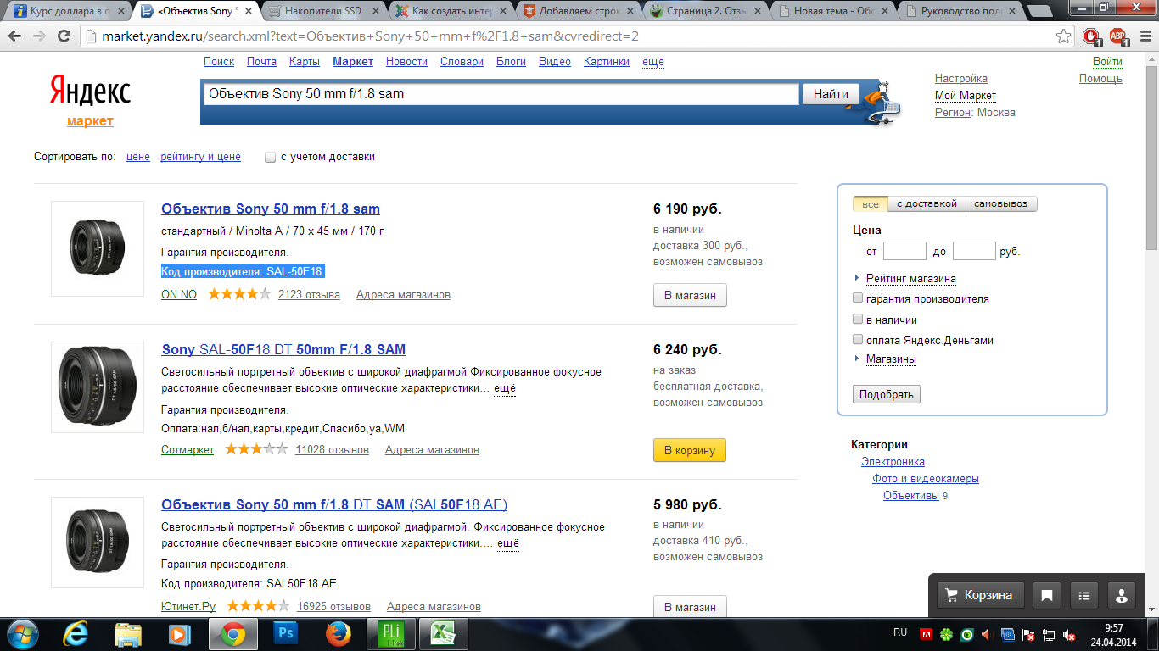The width and height of the screenshot is (1159, 651).
Task: Click the 'Войти' login link
Action: click(1107, 61)
